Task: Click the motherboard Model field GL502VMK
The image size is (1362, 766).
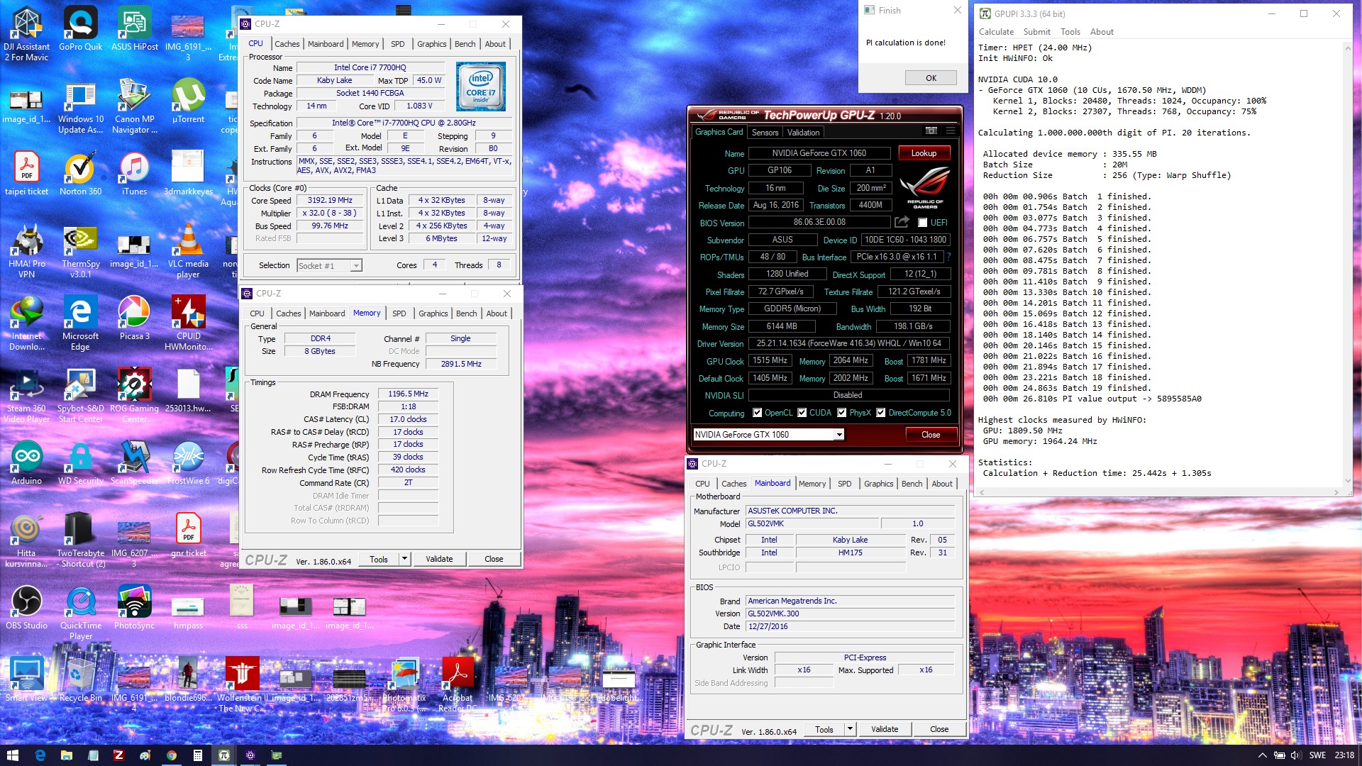Action: 812,523
